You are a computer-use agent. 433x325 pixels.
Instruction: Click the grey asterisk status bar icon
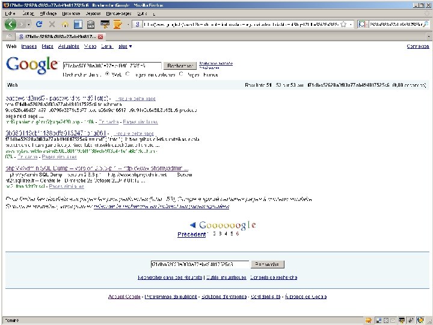click(386, 321)
